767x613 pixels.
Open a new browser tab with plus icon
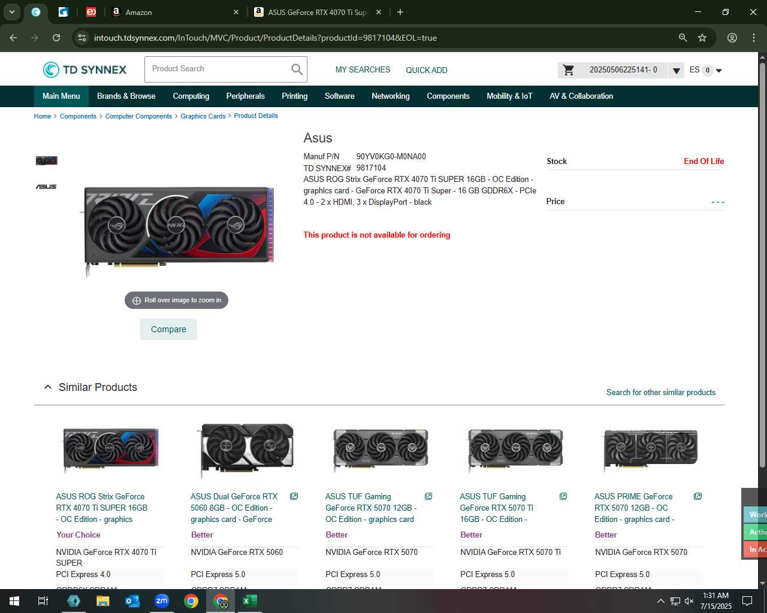click(x=400, y=12)
